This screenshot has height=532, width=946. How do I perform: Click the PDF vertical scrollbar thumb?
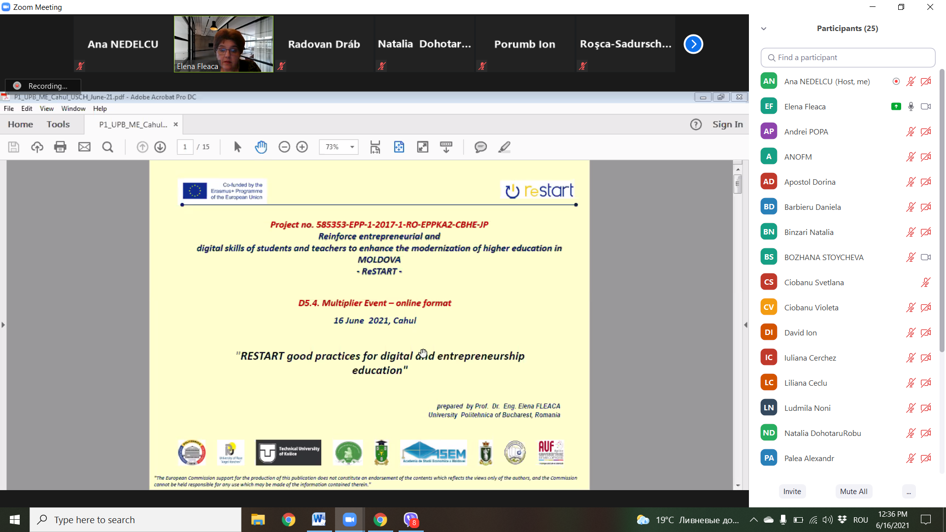point(738,184)
